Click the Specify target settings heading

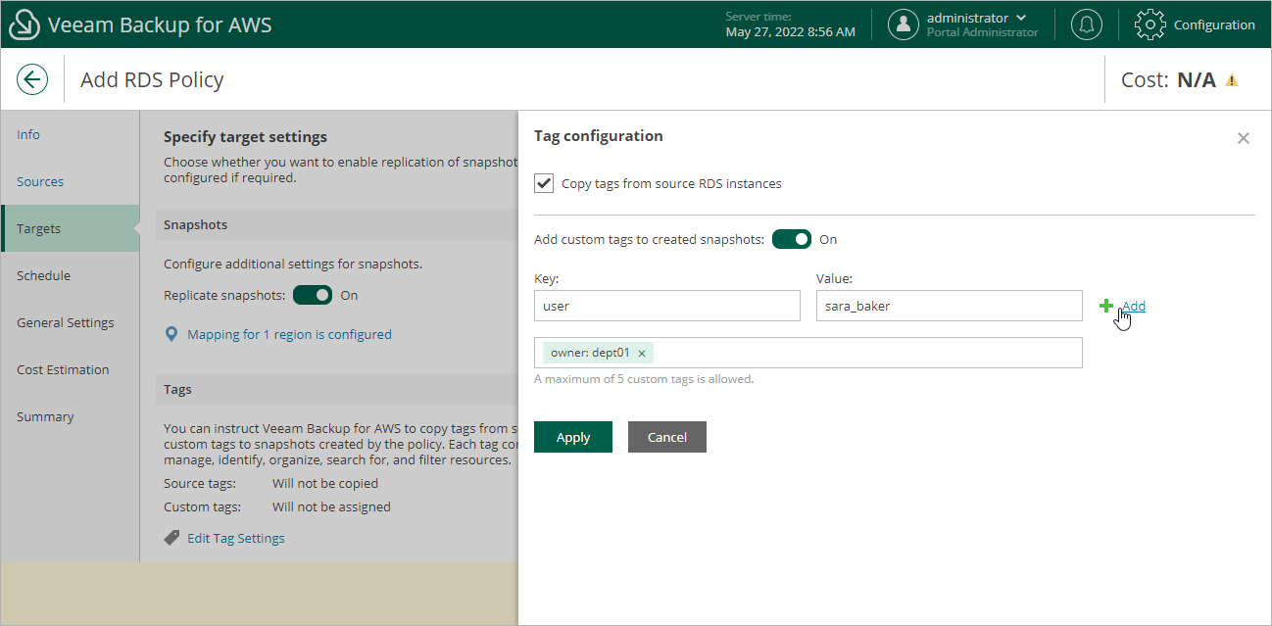(245, 137)
